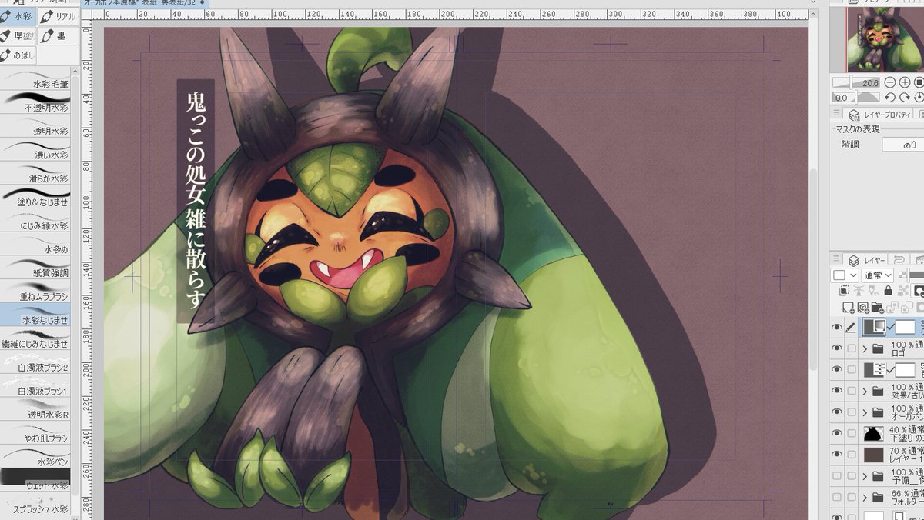The width and height of the screenshot is (924, 520).
Task: Open the のばし sub tool group
Action: point(18,56)
